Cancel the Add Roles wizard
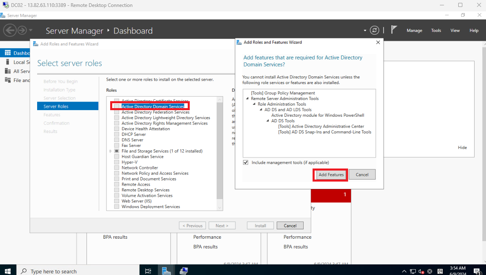The height and width of the screenshot is (275, 486). click(290, 226)
